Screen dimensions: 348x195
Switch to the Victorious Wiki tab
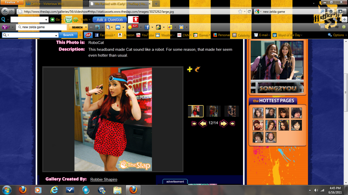pyautogui.click(x=55, y=4)
